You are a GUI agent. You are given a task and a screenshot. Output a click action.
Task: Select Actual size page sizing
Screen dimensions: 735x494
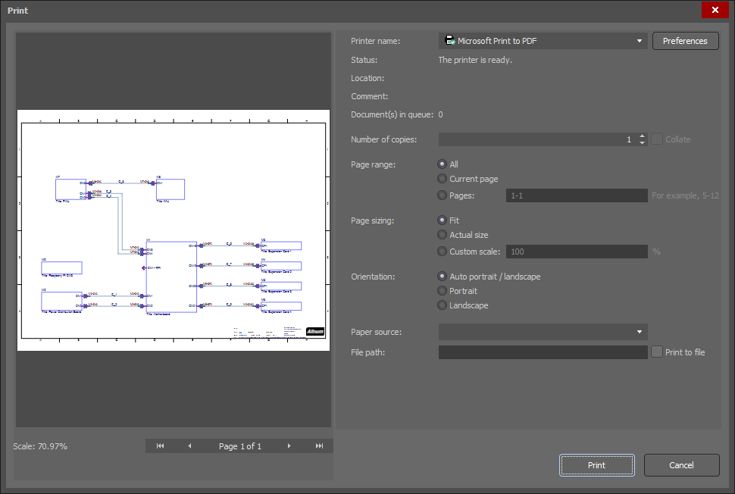(442, 234)
